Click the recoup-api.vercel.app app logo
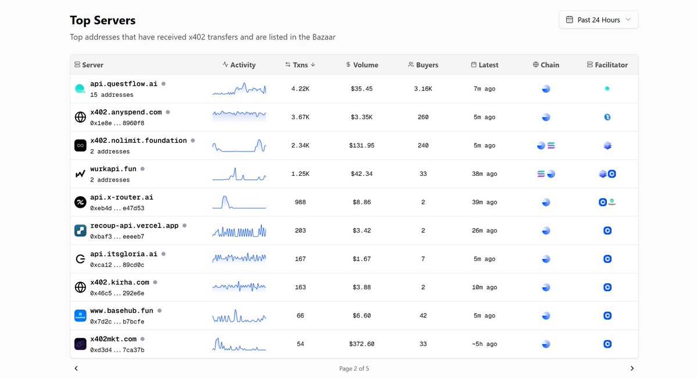The height and width of the screenshot is (379, 697). click(80, 230)
